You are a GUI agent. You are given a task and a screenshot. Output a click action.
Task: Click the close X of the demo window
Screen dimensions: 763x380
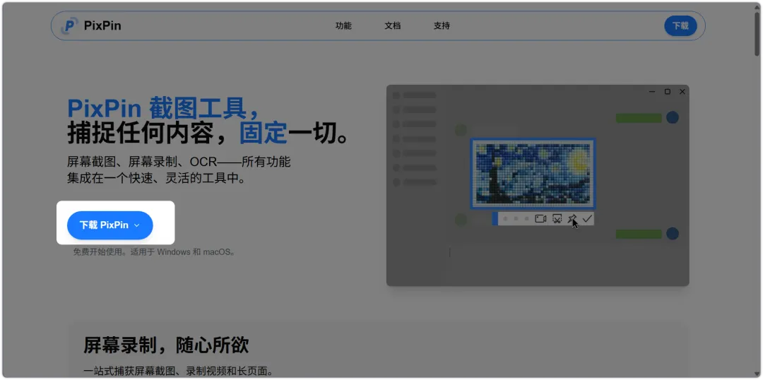[682, 92]
